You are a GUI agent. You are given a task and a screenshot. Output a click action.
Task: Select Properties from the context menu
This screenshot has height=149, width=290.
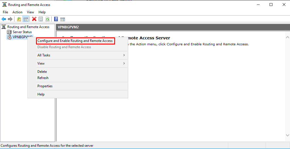(45, 86)
